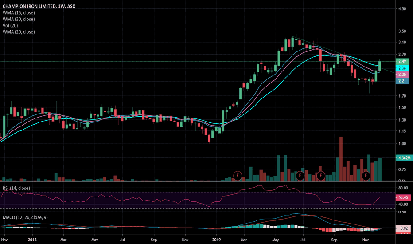
Task: Click the 2018 label on the time axis
Action: 32,240
